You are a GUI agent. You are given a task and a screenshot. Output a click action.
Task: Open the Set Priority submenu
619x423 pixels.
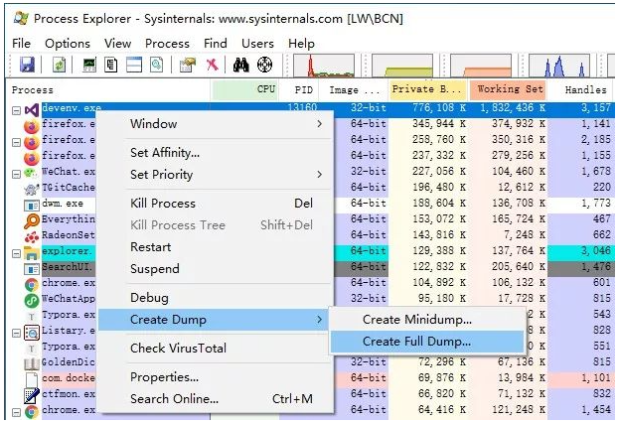click(216, 175)
